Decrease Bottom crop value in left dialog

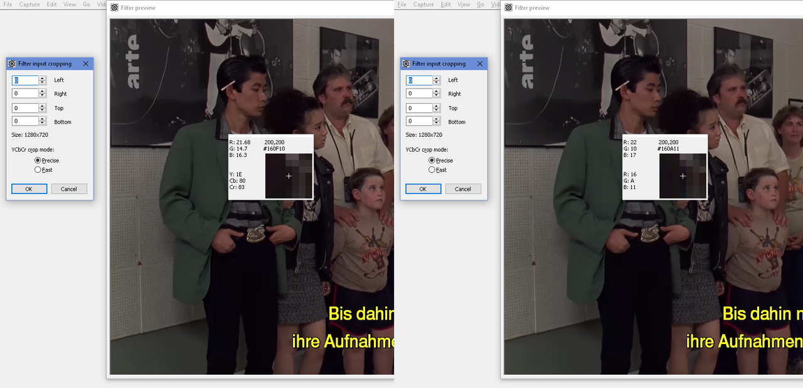point(43,123)
